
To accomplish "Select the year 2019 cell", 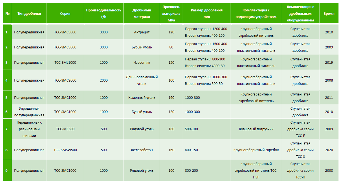I will (329, 63).
